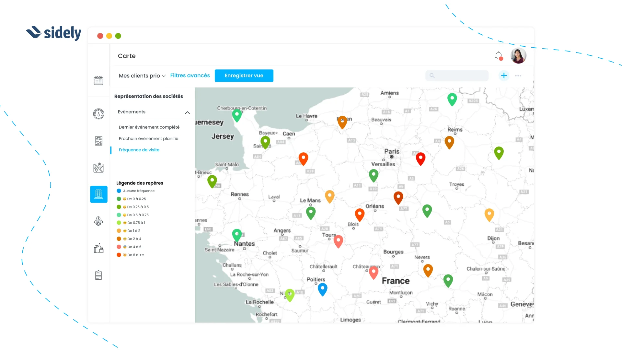Select the products bottle icon in the sidebar
Viewport: 622px width, 350px height.
tap(98, 248)
